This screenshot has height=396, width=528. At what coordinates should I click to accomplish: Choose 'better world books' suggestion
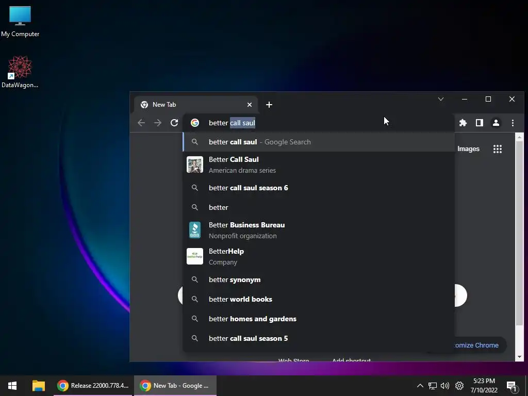click(318, 300)
